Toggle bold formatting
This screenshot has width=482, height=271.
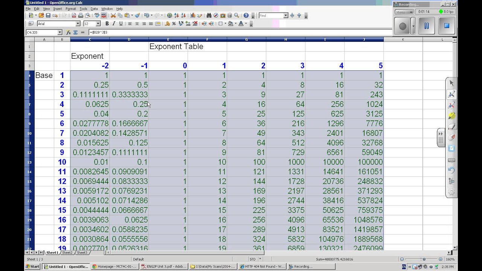point(107,24)
